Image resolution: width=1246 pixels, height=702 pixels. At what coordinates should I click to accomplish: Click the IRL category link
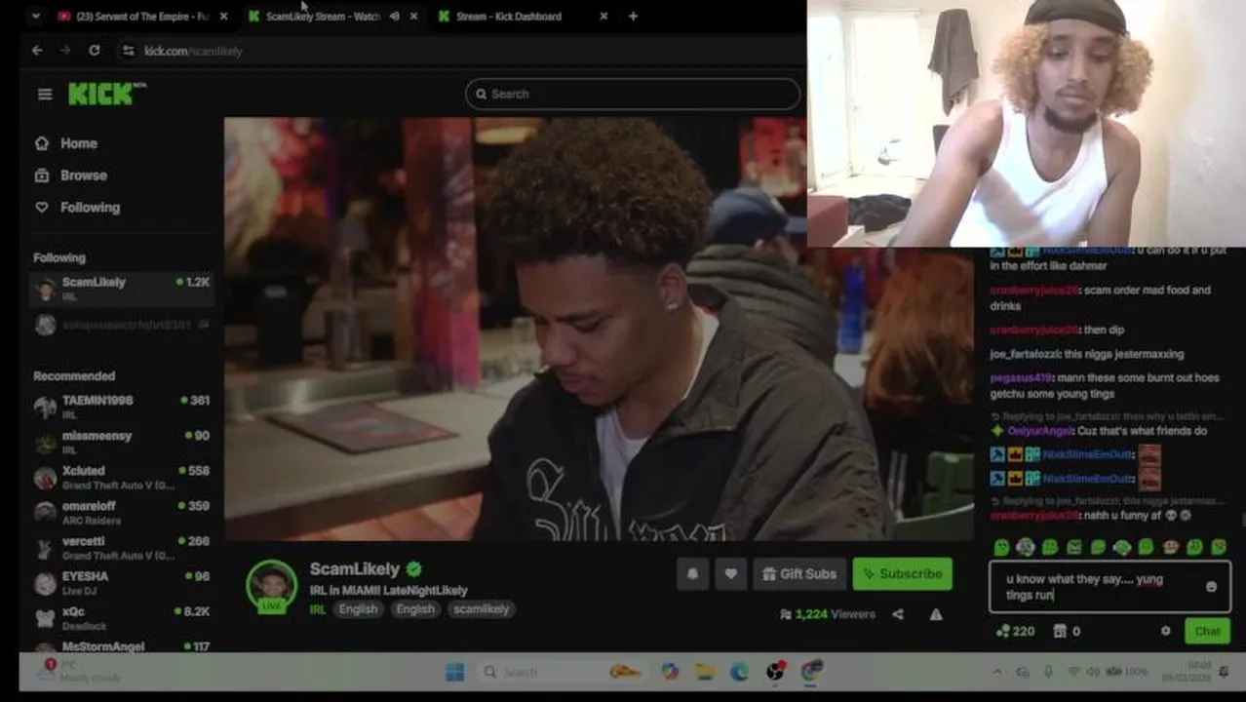pyautogui.click(x=318, y=609)
